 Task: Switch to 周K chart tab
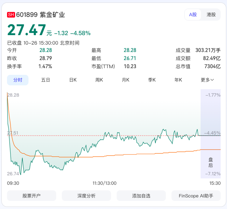pos(99,80)
